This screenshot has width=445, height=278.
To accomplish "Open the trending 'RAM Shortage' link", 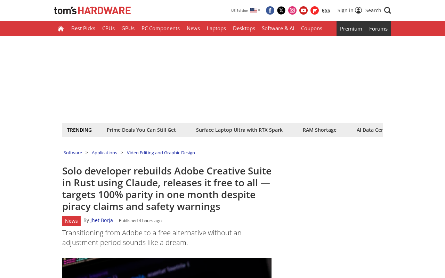I will 319,130.
